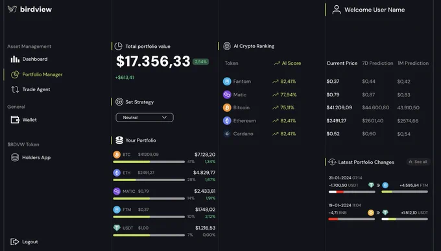Click the $4.829,77 ETH holding value
The height and width of the screenshot is (251, 441).
(204, 173)
